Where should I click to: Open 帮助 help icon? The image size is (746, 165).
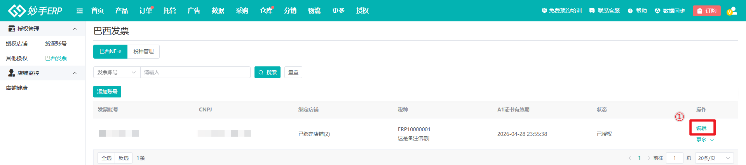pyautogui.click(x=637, y=11)
